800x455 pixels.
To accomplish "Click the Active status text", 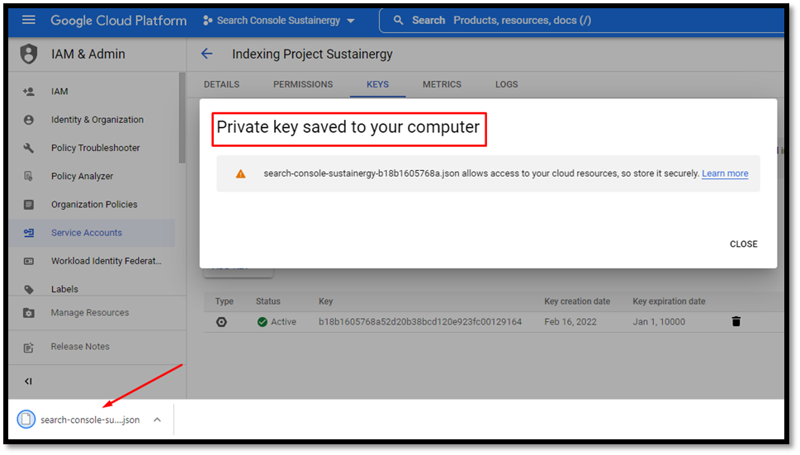I will click(x=284, y=322).
